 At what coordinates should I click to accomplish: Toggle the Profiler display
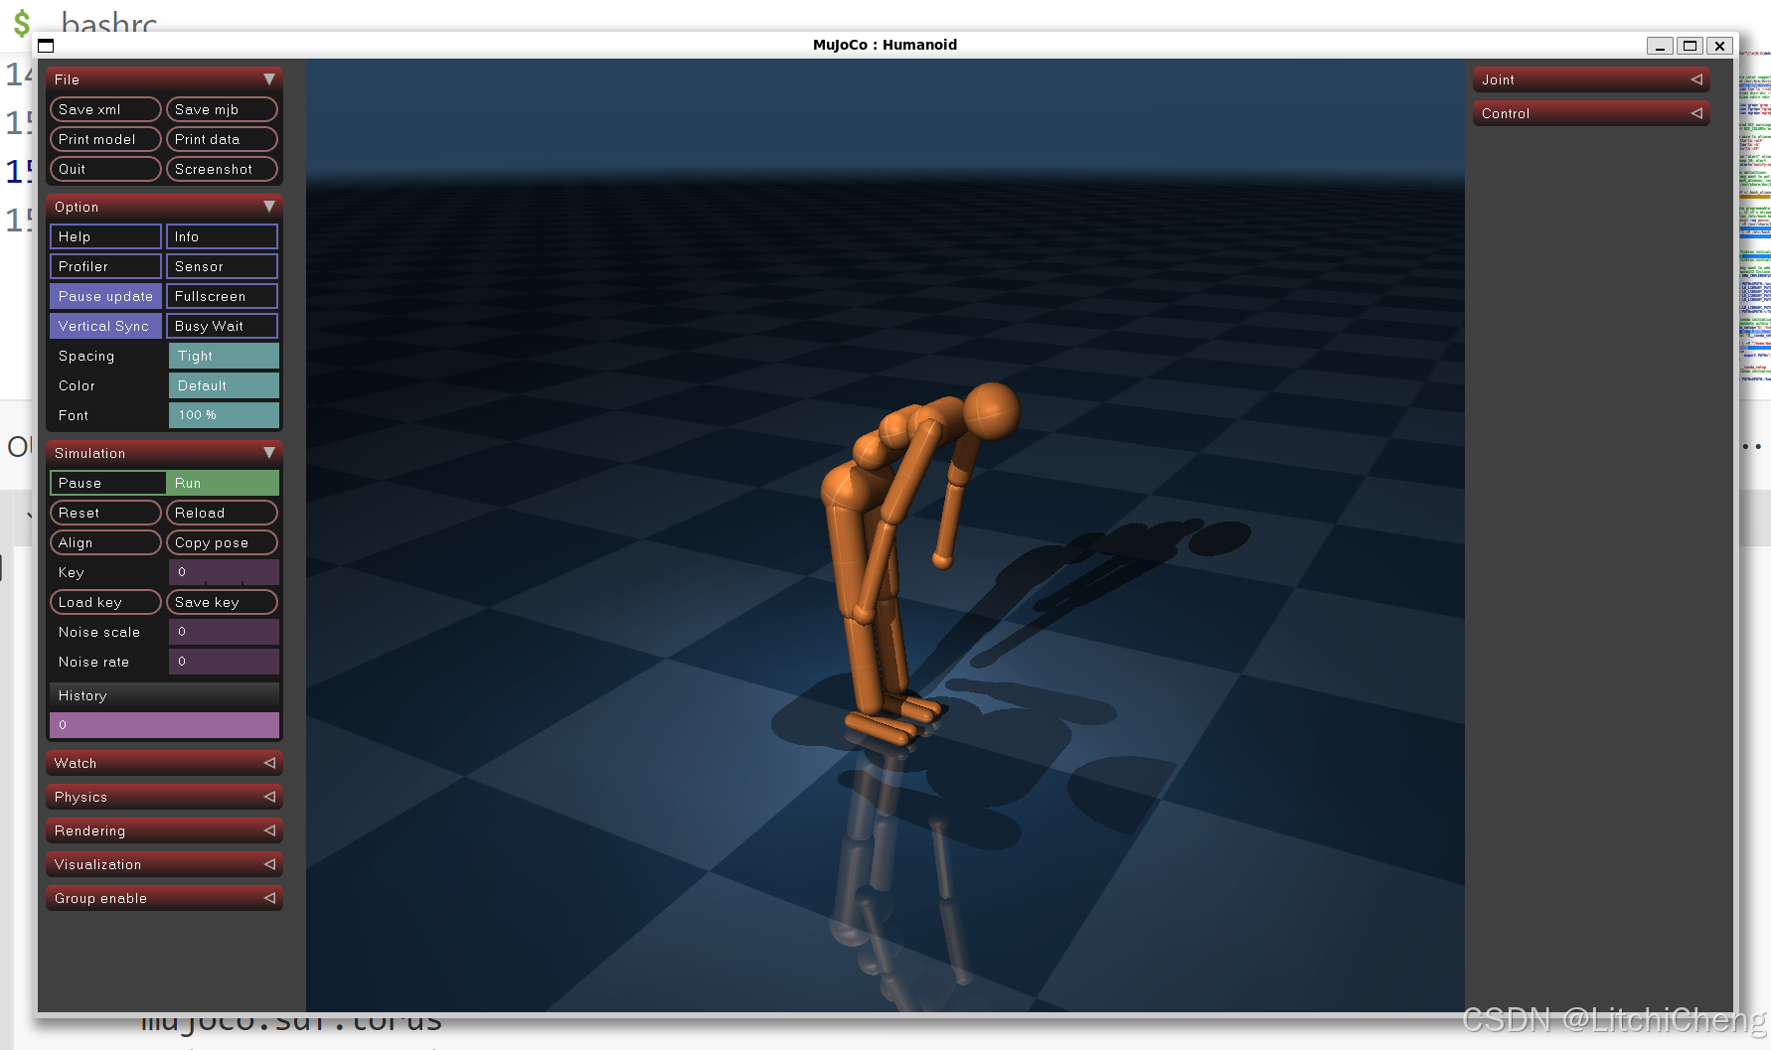pyautogui.click(x=105, y=266)
